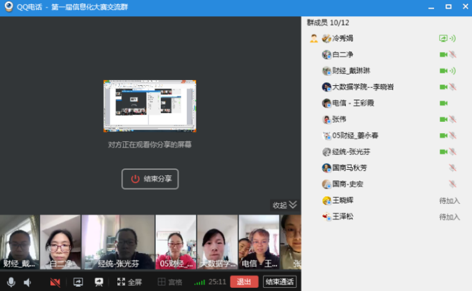This screenshot has height=291, width=472.
Task: Select 经统-张光芬 video thumbnail
Action: pyautogui.click(x=118, y=242)
